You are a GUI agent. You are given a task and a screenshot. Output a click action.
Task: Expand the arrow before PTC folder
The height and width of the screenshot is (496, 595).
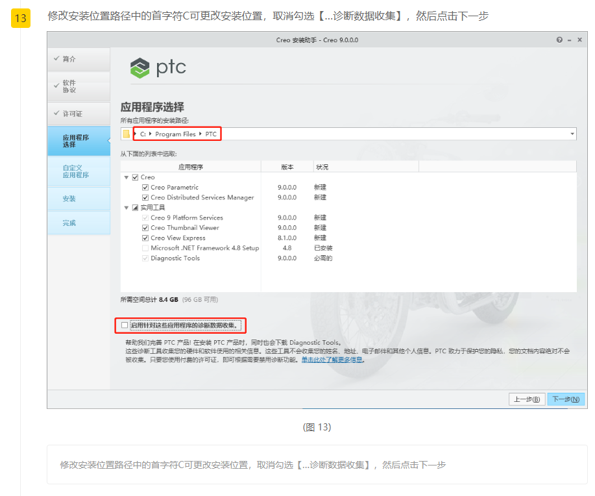200,134
